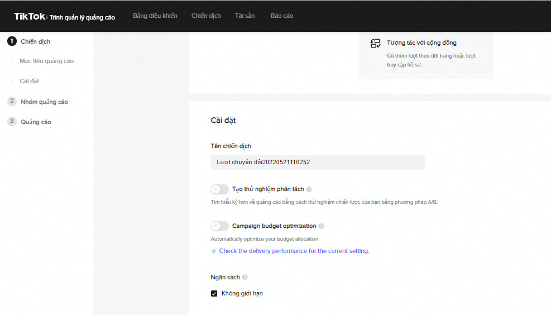Turn on Campaign budget optimization switch
The height and width of the screenshot is (315, 551).
pos(219,226)
